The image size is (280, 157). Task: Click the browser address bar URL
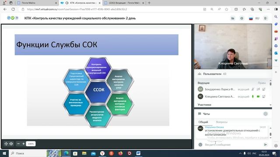tap(77, 9)
